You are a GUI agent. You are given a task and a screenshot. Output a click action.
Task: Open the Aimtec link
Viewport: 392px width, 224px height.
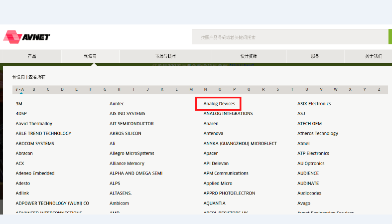(117, 104)
